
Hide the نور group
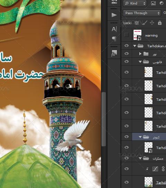[127, 53]
